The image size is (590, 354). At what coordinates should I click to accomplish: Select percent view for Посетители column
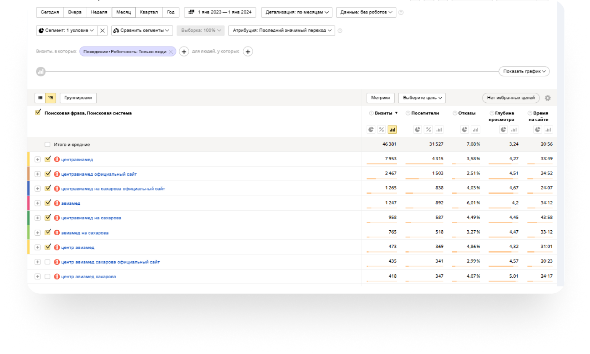tap(428, 130)
